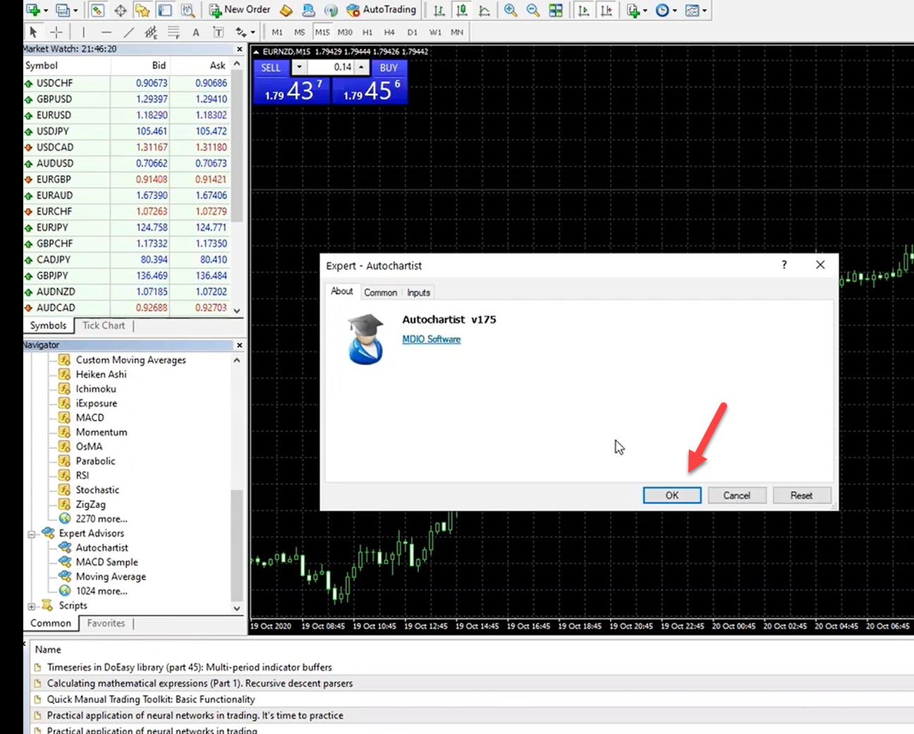
Task: Select the Trendline tool
Action: tap(128, 32)
